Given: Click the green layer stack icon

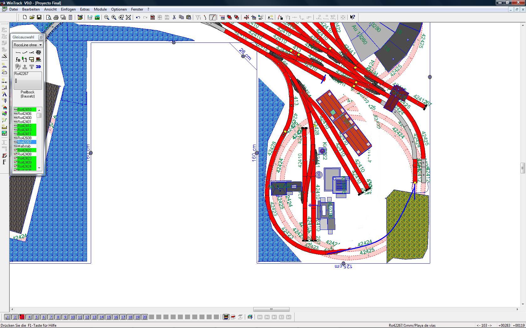Looking at the screenshot, I should point(250,317).
